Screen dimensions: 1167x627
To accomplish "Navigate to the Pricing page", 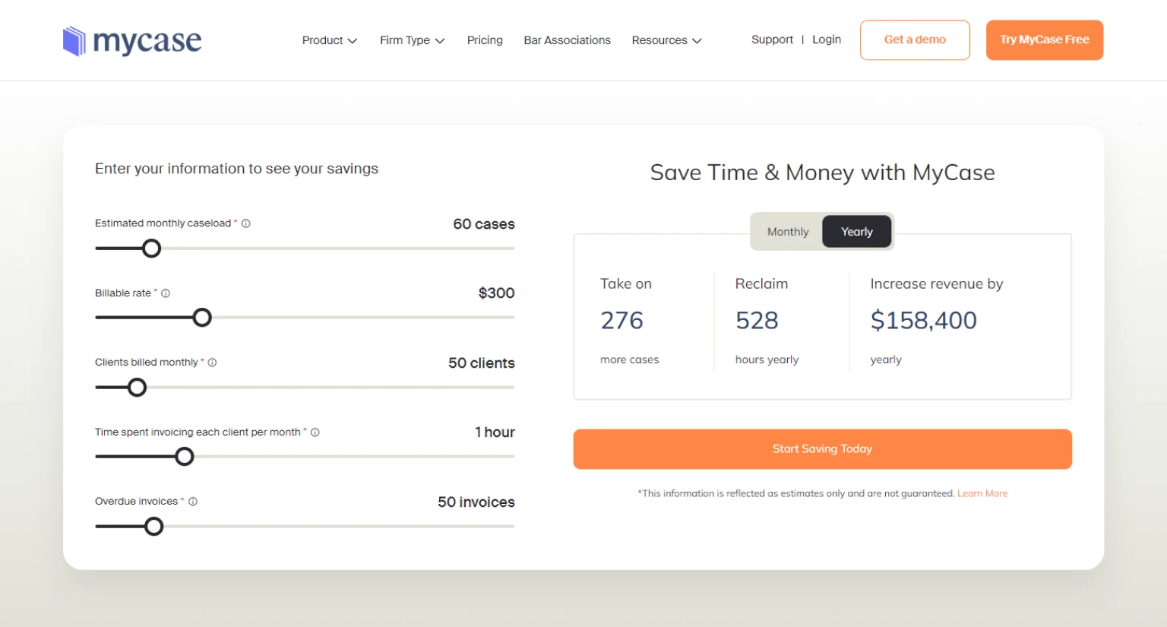I will point(485,40).
